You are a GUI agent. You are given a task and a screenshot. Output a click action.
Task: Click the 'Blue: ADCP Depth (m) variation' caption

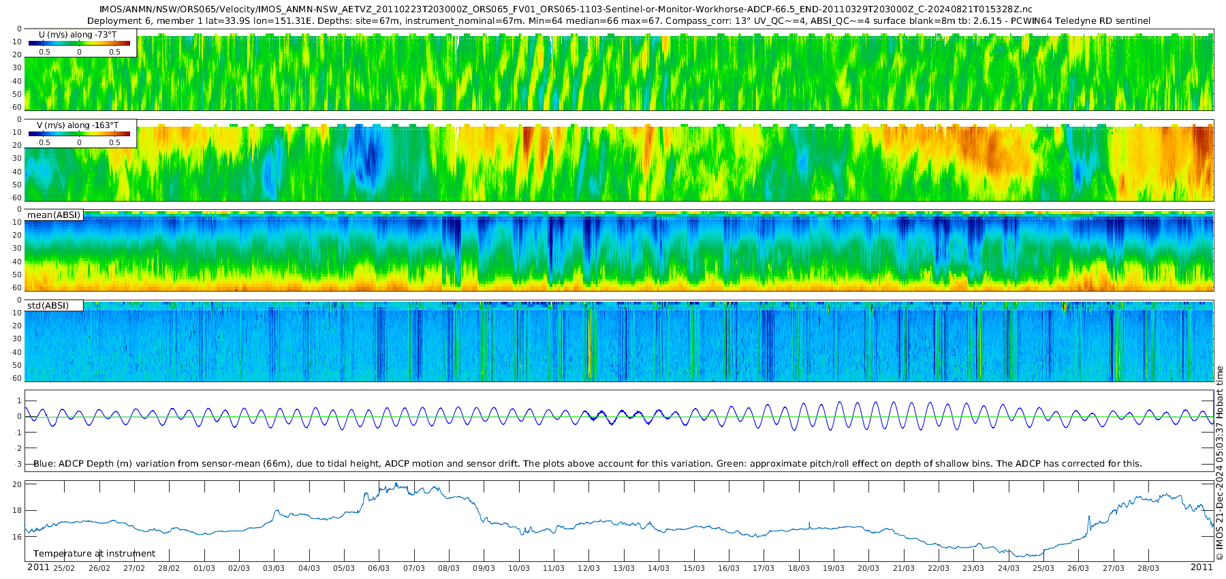(588, 464)
